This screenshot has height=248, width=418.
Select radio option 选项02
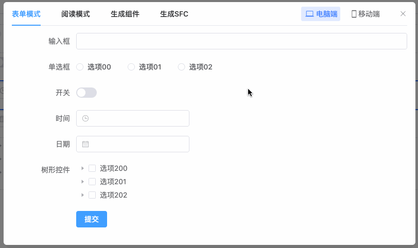pos(181,67)
